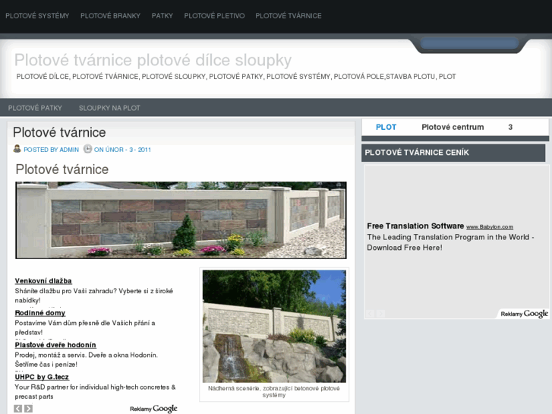The image size is (552, 414).
Task: Click Reklamy Google in the sidebar ad
Action: pos(525,314)
